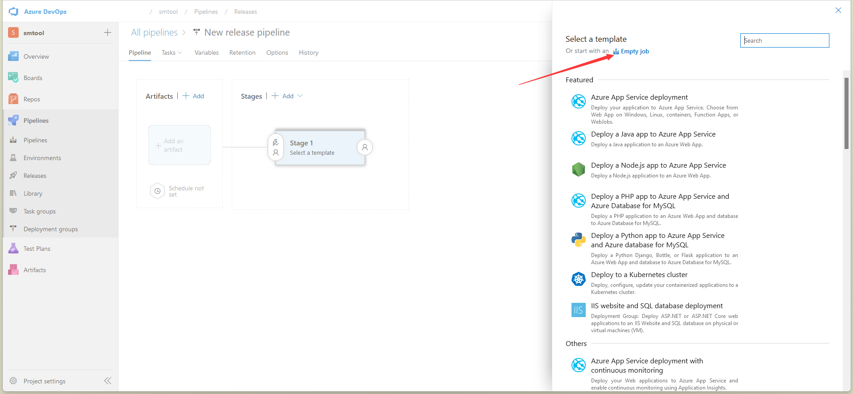The height and width of the screenshot is (394, 853).
Task: Select the Kubernetes cluster template icon
Action: (578, 279)
